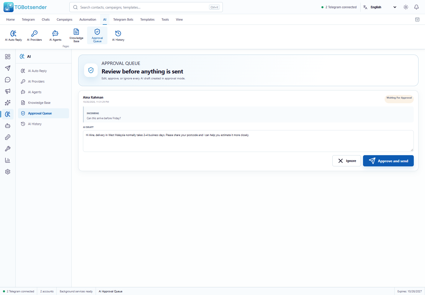Click the translate language icon
425x295 pixels.
365,7
